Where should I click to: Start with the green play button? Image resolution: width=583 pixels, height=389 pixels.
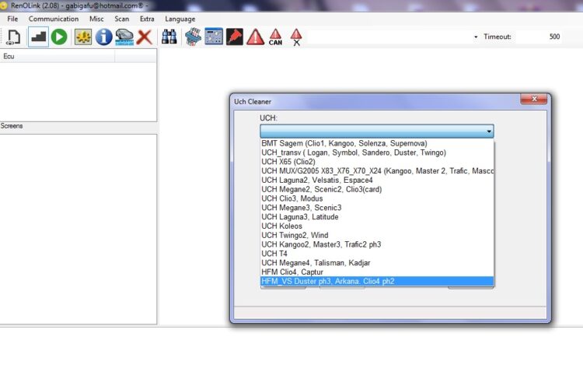coord(59,37)
